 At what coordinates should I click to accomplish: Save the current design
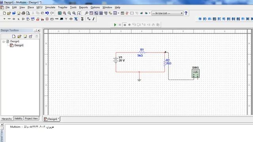tap(19, 13)
